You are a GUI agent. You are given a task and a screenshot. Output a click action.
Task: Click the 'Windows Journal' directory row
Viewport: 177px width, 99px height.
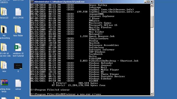pyautogui.click(x=71, y=65)
